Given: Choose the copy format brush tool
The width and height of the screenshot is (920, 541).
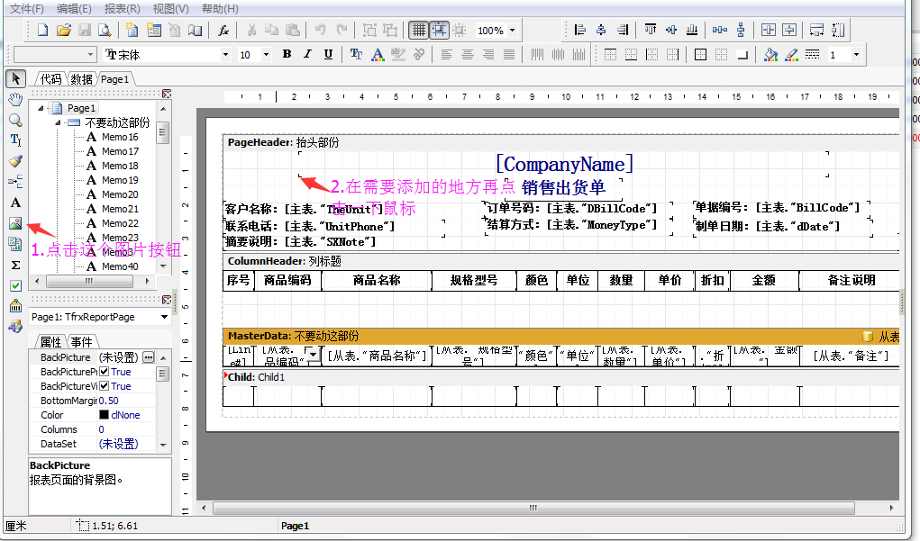Looking at the screenshot, I should point(15,160).
